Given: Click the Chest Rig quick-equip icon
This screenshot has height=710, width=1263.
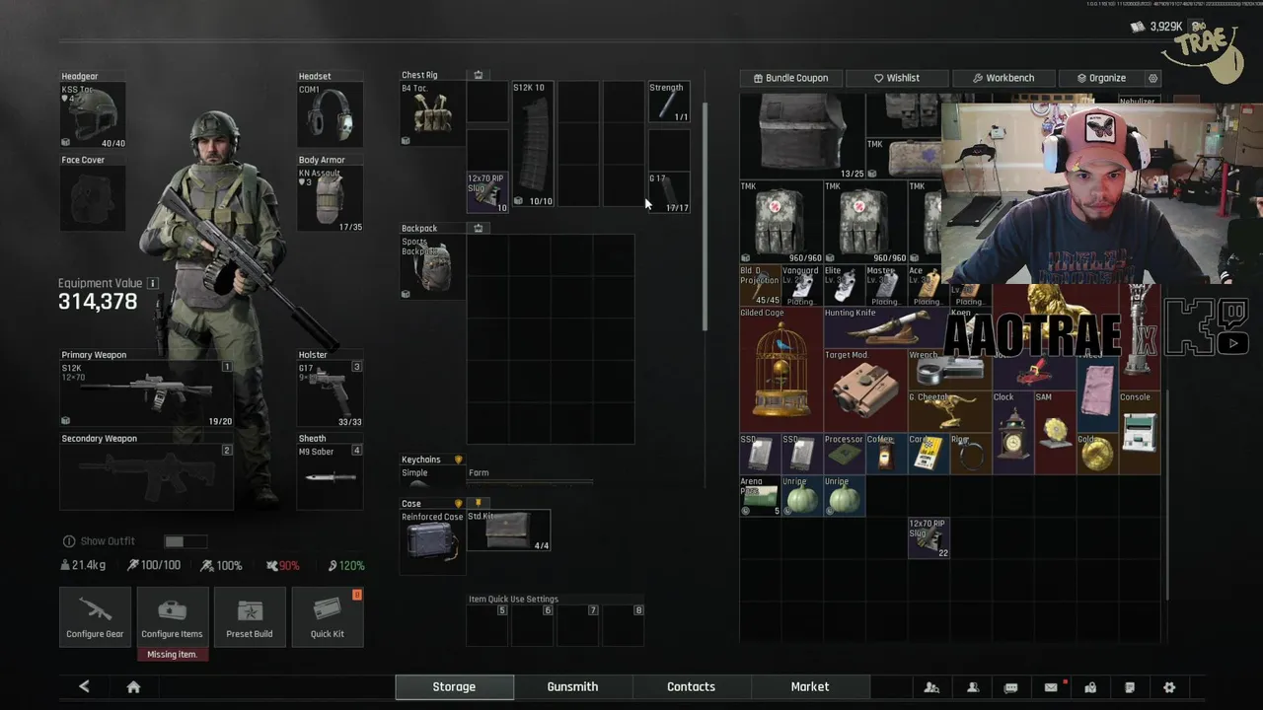Looking at the screenshot, I should click(479, 75).
